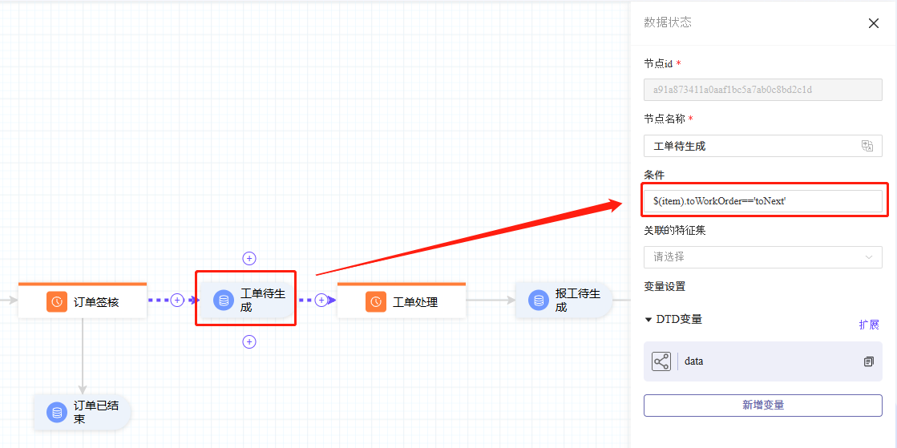This screenshot has width=897, height=448.
Task: Copy the data variable via copy icon
Action: (868, 361)
